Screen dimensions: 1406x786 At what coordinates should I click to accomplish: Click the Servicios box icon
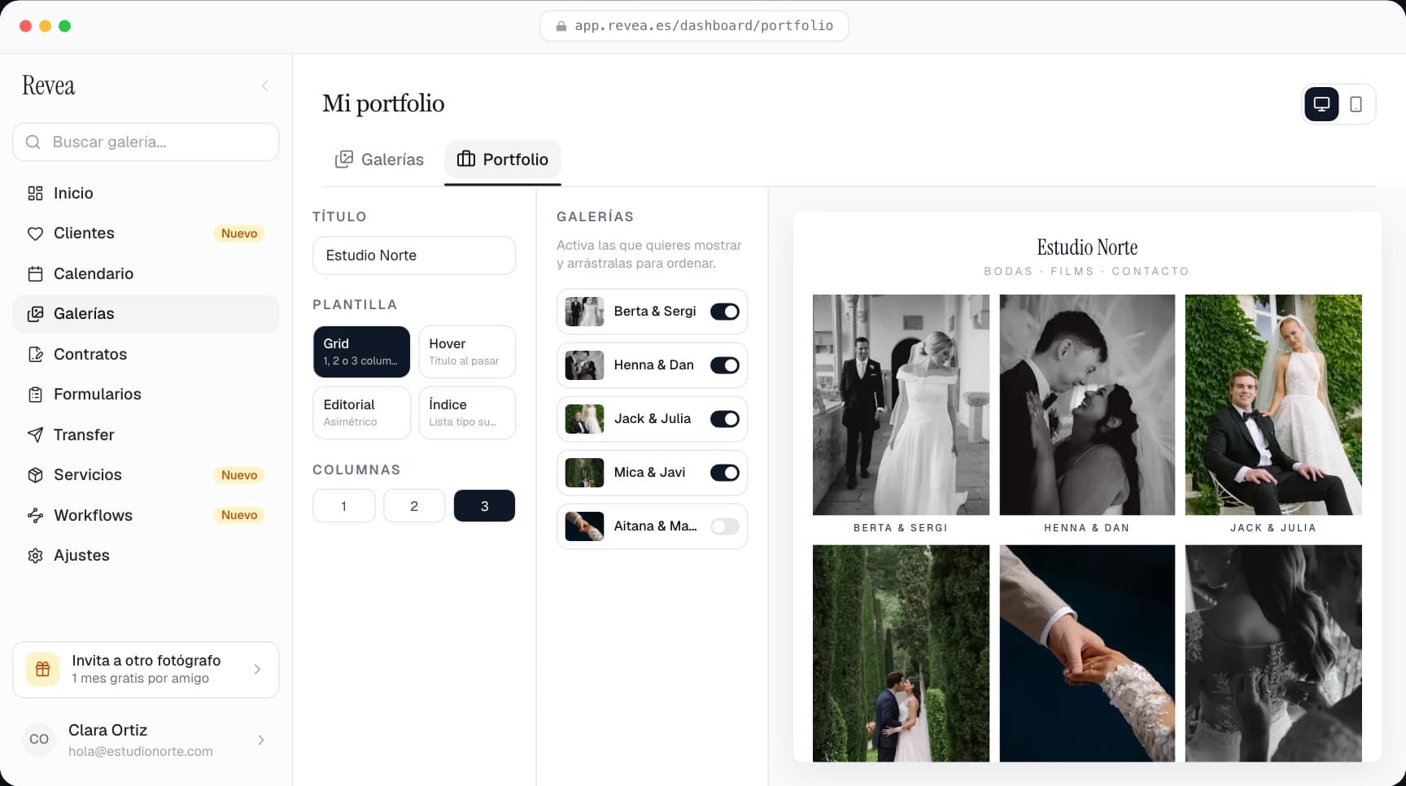[x=35, y=475]
